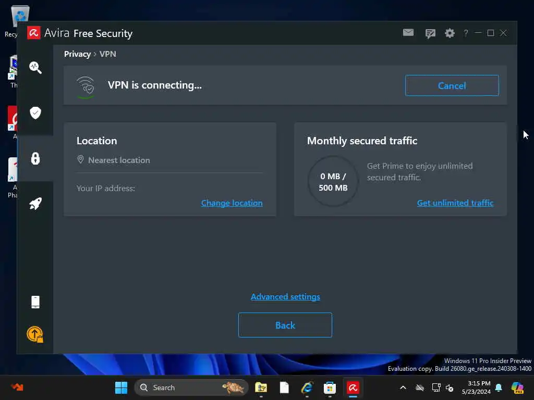Image resolution: width=534 pixels, height=400 pixels.
Task: Open the mail envelope icon in title bar
Action: tap(408, 33)
